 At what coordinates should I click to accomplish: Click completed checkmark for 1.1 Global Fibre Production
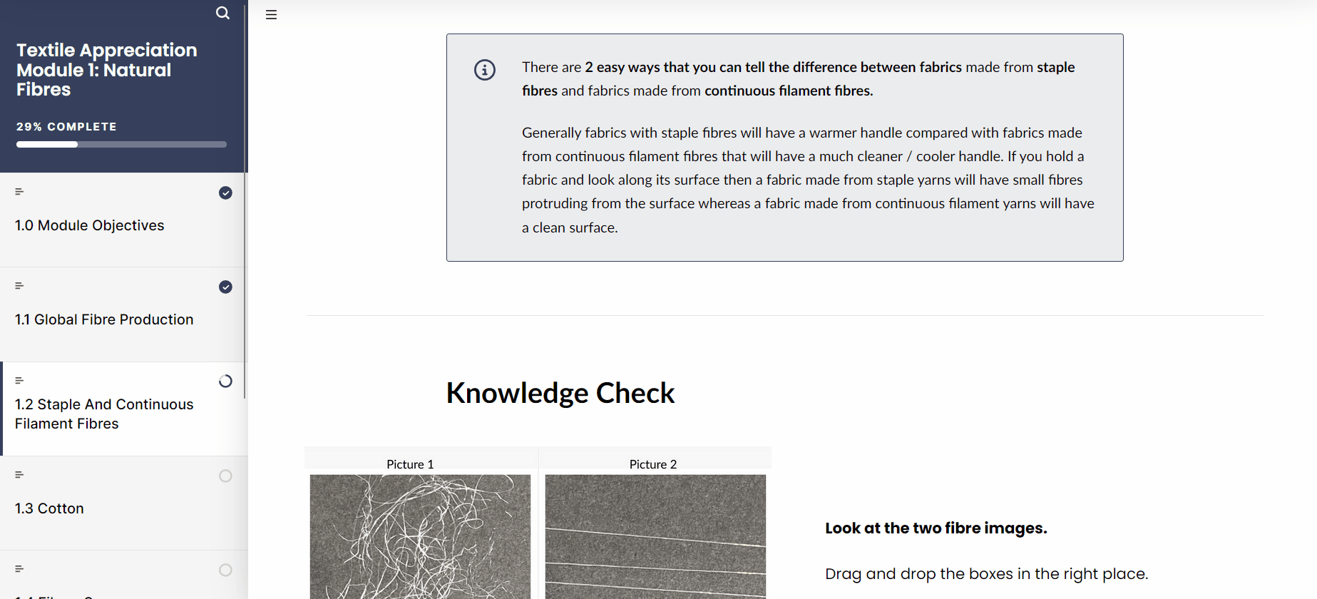pos(225,287)
